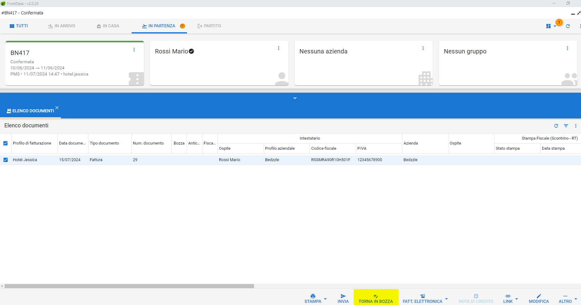581x305 pixels.
Task: Expand the Fatt. Elettronica dropdown
Action: tap(446, 299)
